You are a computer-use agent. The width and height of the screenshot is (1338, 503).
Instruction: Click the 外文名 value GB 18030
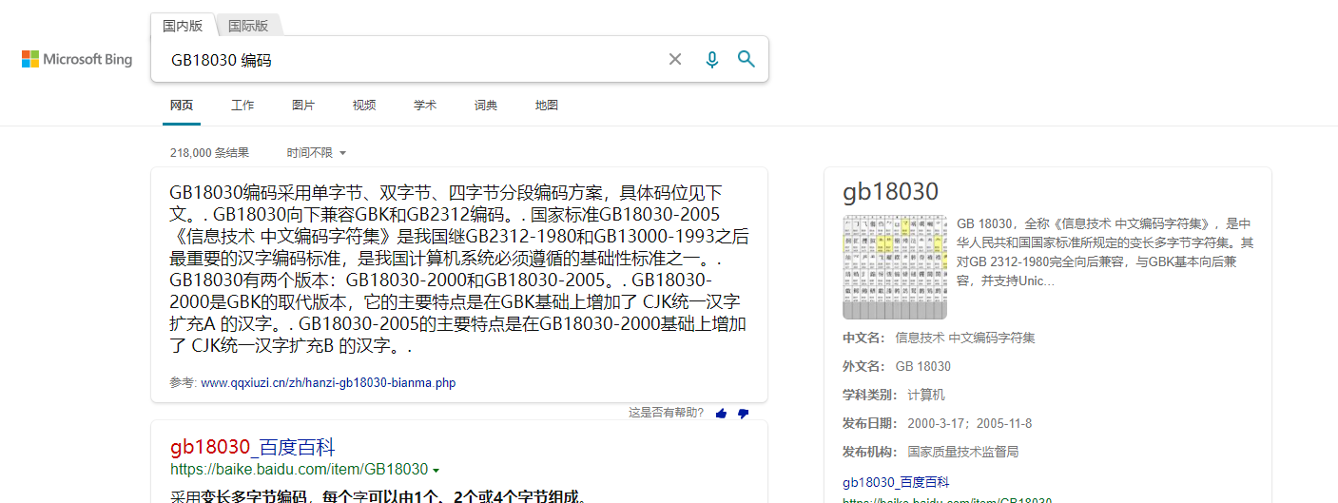pos(923,366)
